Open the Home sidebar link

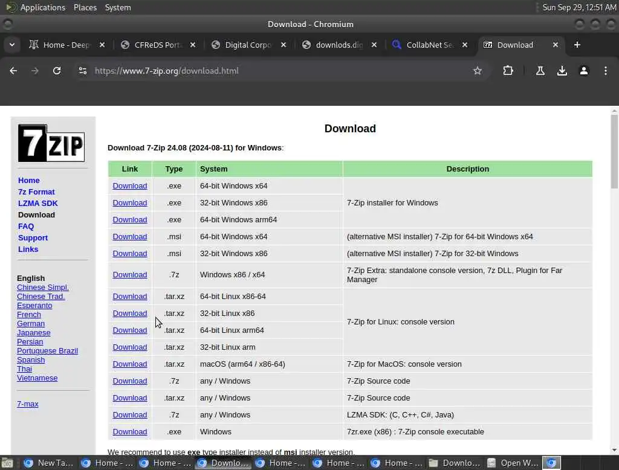tap(29, 181)
